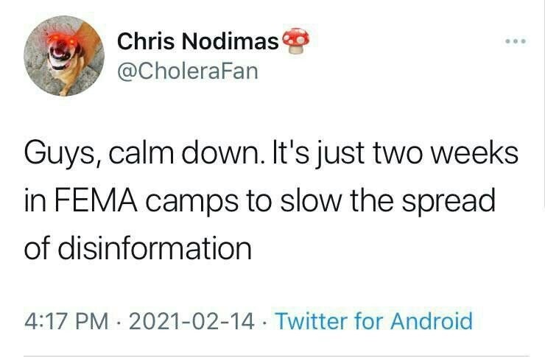Image resolution: width=545 pixels, height=358 pixels.
Task: Click the word "spread" in the tweet
Action: tap(450, 202)
